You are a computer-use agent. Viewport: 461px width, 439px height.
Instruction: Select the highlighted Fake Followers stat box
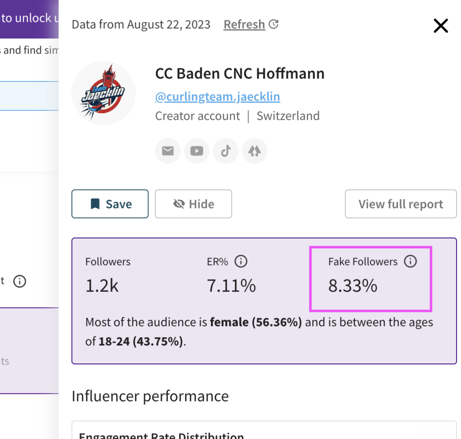[x=371, y=278]
